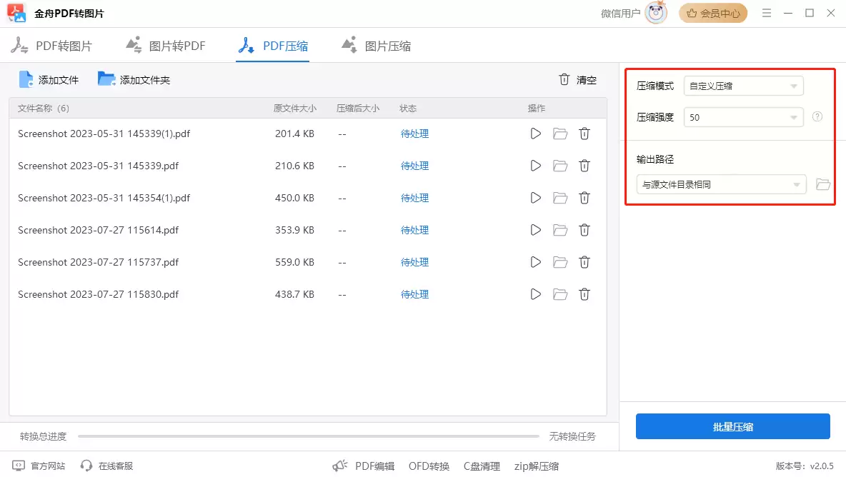Start compressing Screenshot 2023-05-31 145339(1).pdf via play icon

coord(535,134)
